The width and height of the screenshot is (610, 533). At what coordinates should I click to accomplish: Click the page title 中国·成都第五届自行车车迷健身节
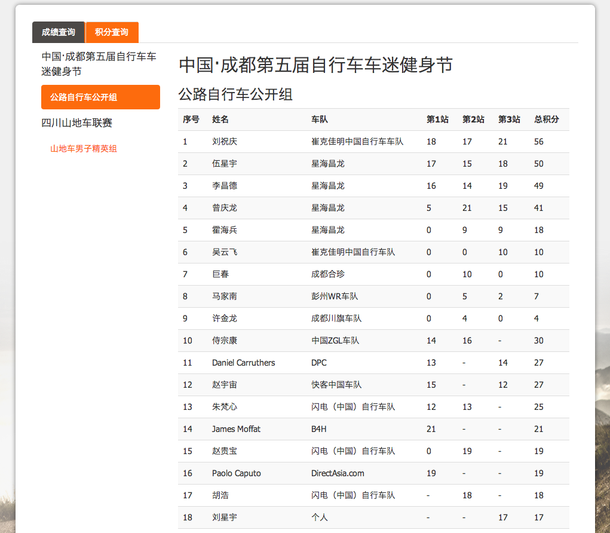pyautogui.click(x=316, y=65)
